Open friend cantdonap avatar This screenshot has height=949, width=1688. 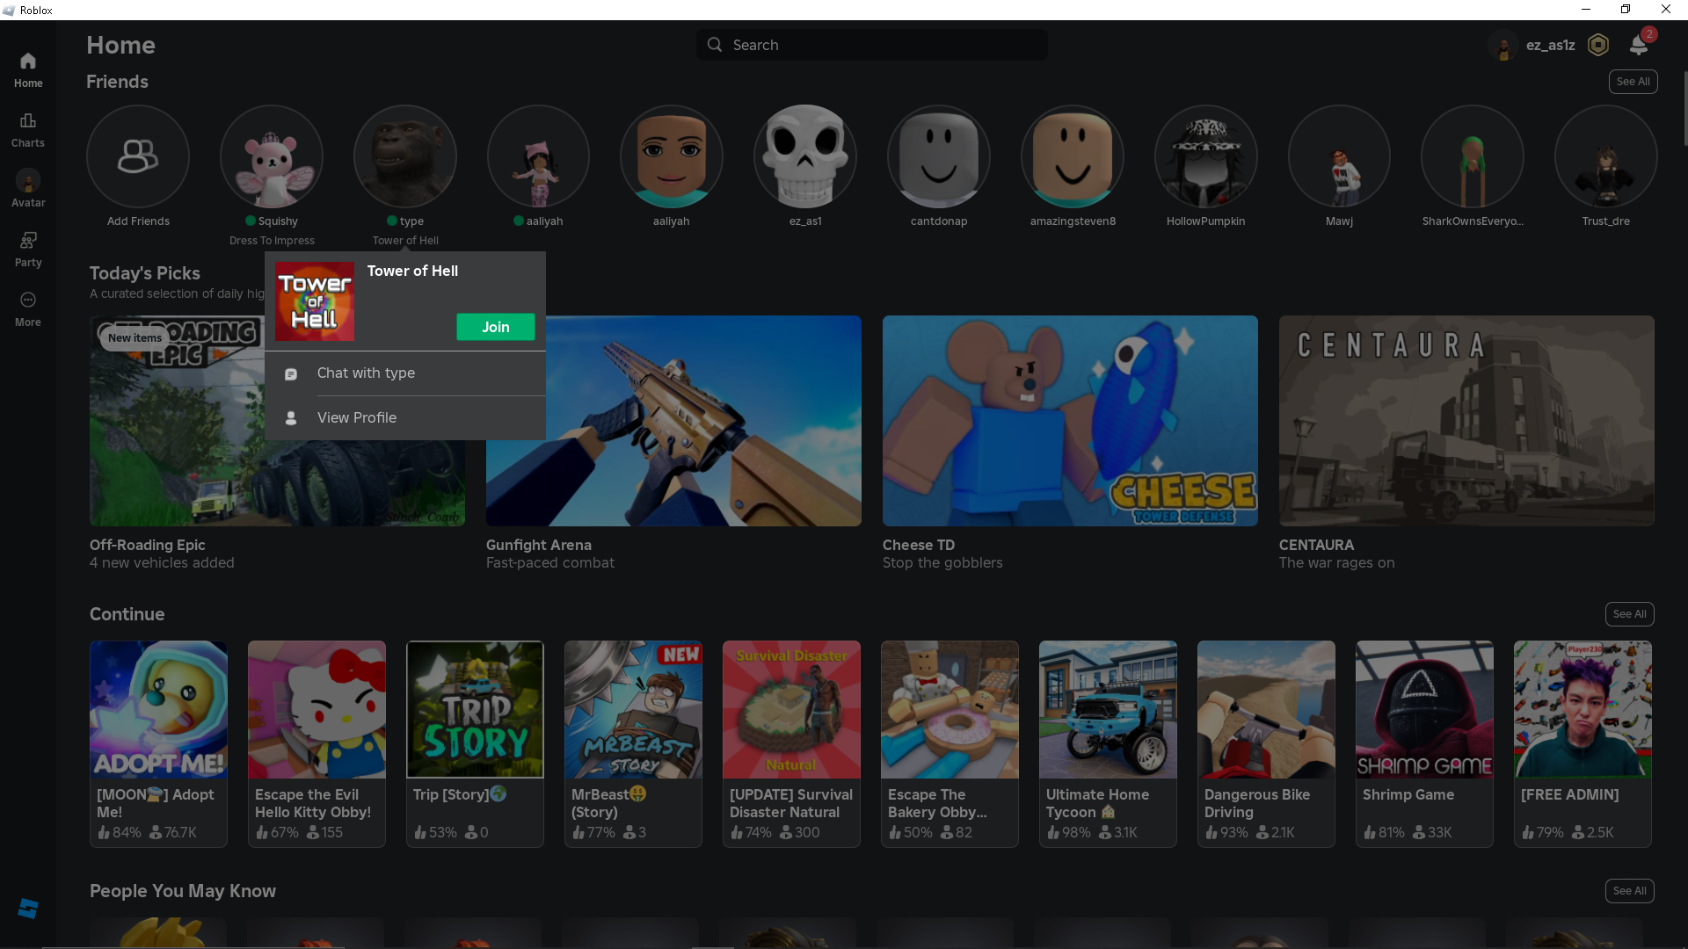pos(939,157)
